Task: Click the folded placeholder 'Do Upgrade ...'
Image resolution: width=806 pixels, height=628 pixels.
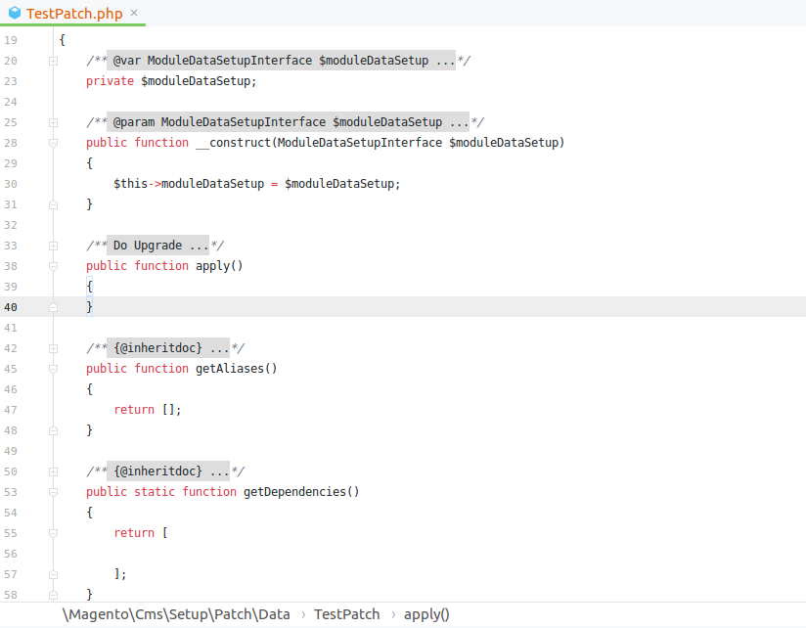Action: click(157, 246)
